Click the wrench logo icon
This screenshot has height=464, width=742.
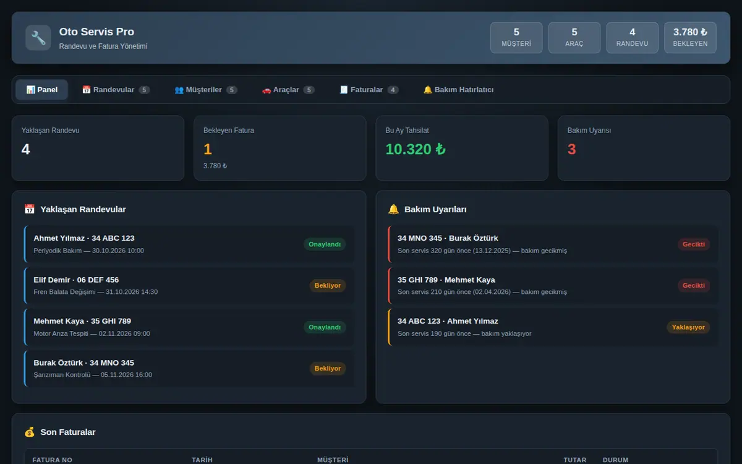point(38,38)
